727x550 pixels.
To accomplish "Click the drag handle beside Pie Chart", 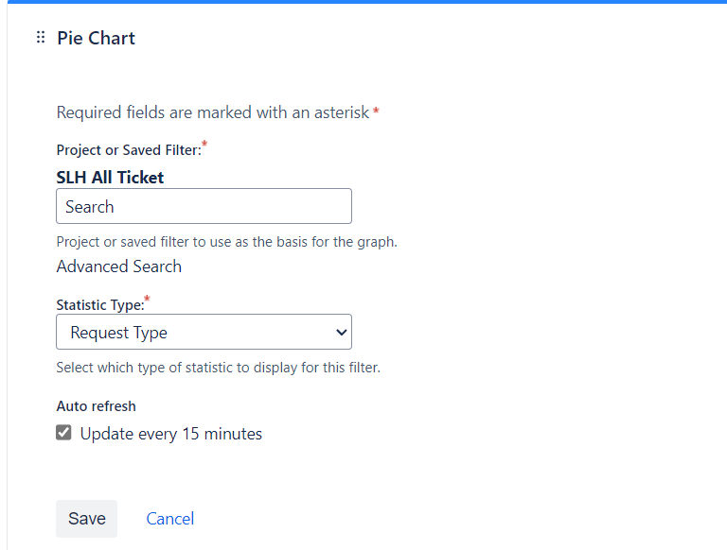I will 40,38.
